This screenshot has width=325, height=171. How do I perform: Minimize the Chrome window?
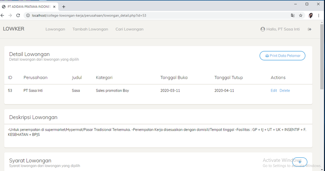296,4
